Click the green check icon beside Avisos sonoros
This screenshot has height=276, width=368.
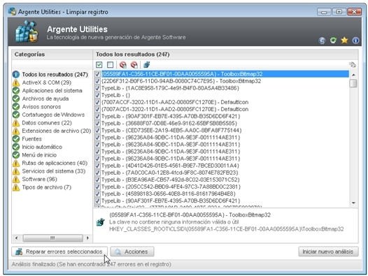click(16, 107)
